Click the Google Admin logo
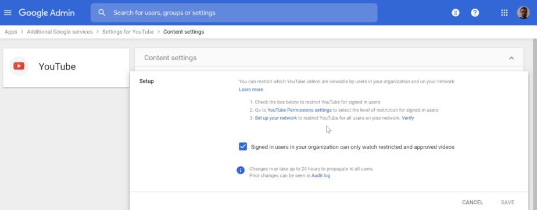This screenshot has width=537, height=210. click(x=46, y=13)
